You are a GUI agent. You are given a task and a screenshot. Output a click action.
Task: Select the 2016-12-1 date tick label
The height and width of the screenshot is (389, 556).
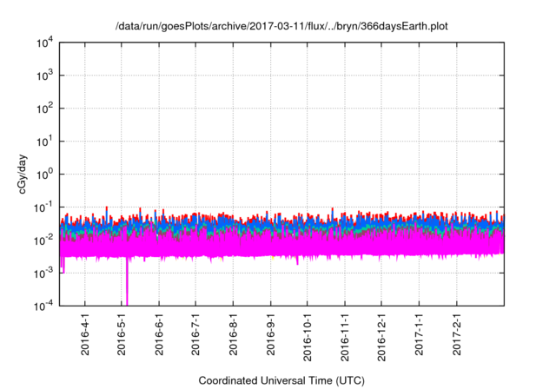(x=381, y=339)
